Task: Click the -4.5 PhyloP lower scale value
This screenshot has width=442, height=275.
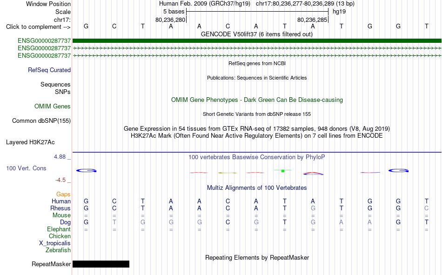Action: point(60,180)
